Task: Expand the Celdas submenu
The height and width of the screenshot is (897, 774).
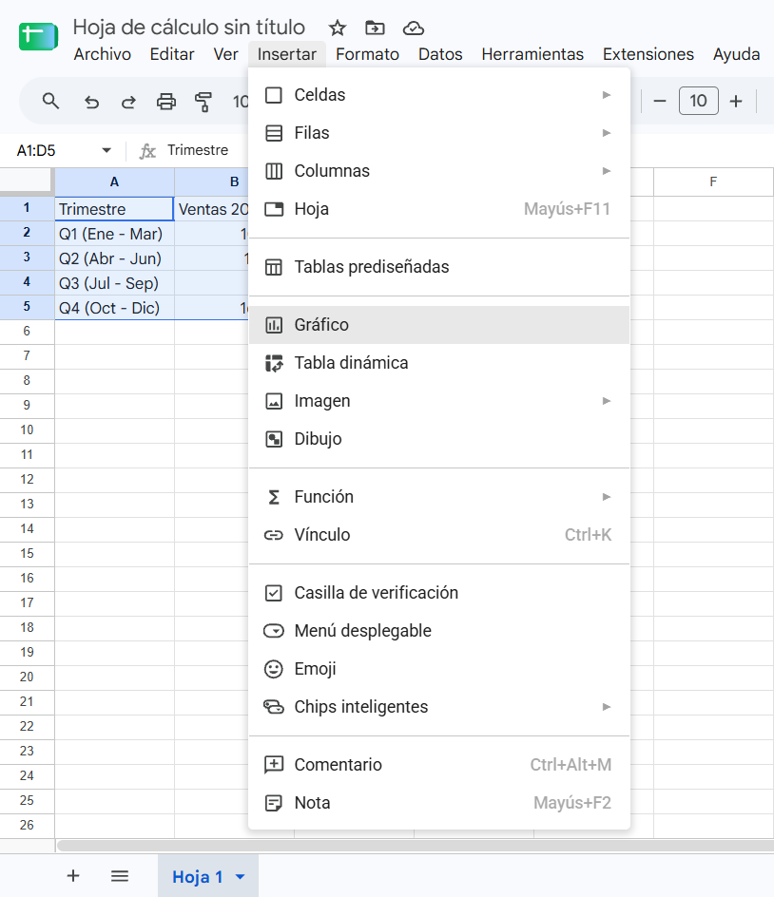Action: (x=439, y=95)
